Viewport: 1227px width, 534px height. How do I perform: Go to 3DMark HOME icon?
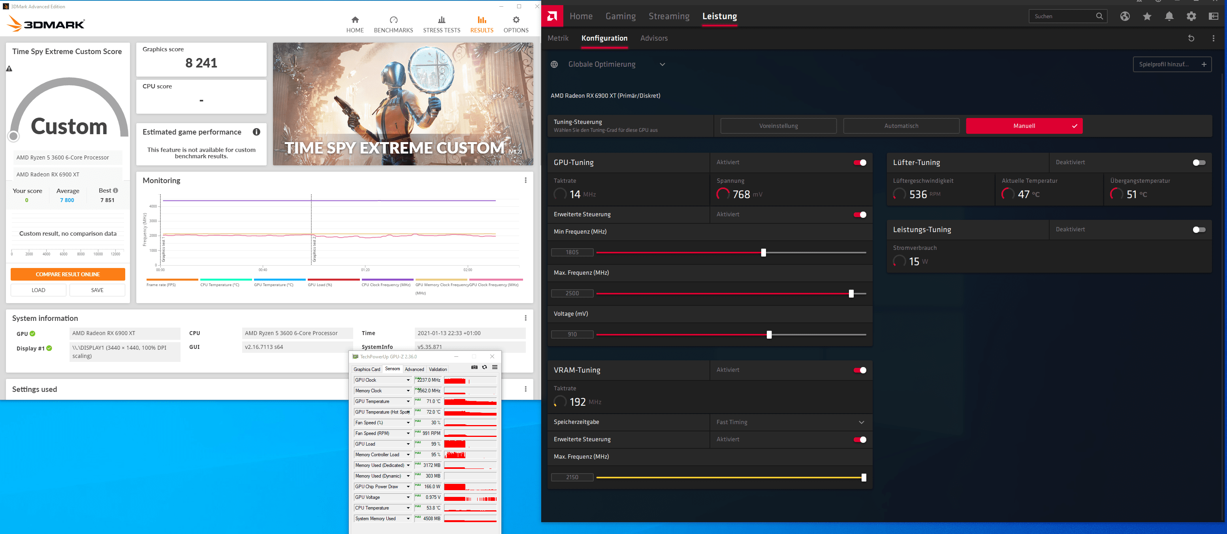355,20
